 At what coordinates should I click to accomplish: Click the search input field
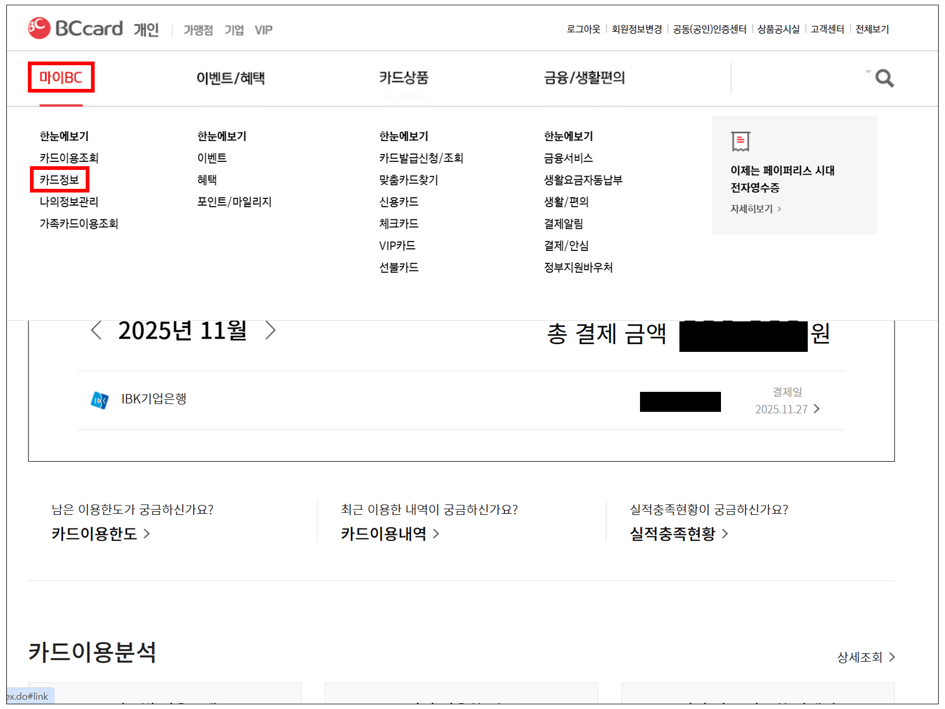[797, 78]
